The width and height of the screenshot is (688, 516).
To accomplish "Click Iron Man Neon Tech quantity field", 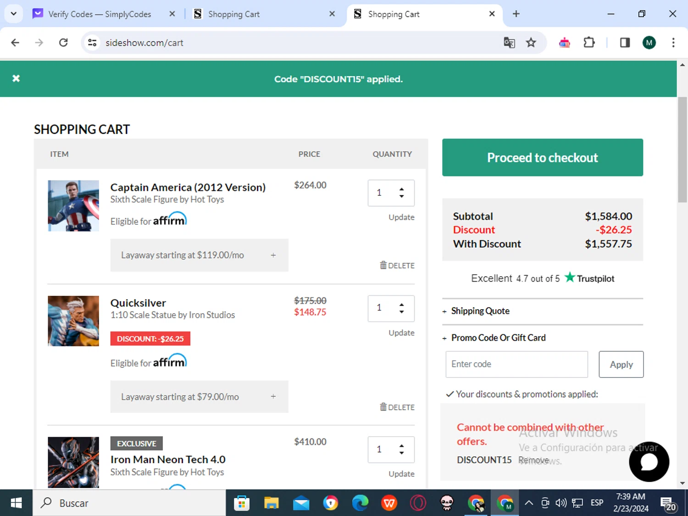I will [391, 449].
